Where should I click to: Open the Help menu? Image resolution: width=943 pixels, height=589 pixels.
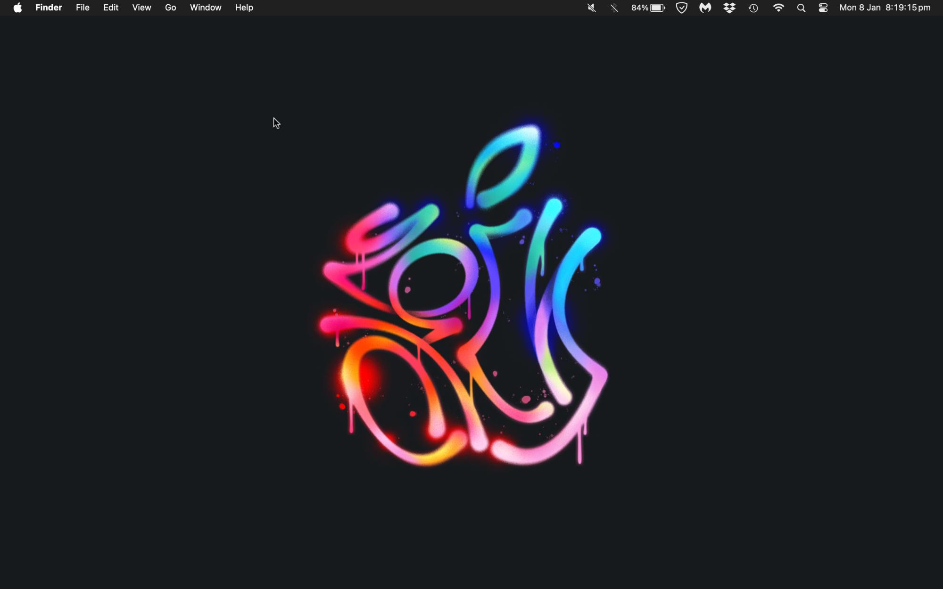[x=244, y=8]
